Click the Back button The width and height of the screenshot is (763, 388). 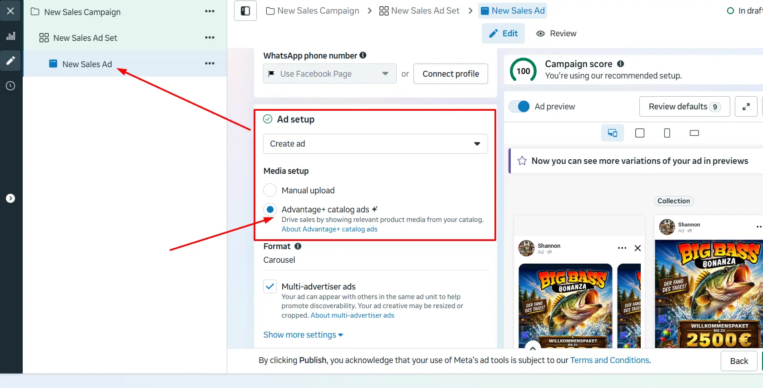739,361
